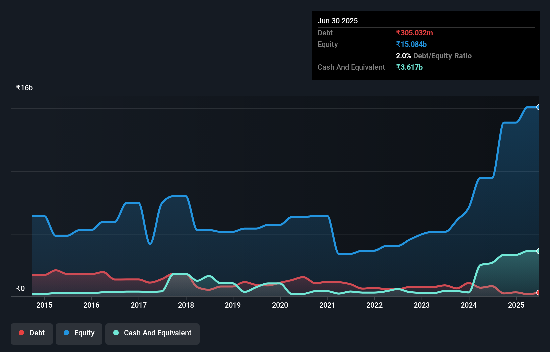
Task: Click the red Debt legend dot
Action: click(21, 333)
